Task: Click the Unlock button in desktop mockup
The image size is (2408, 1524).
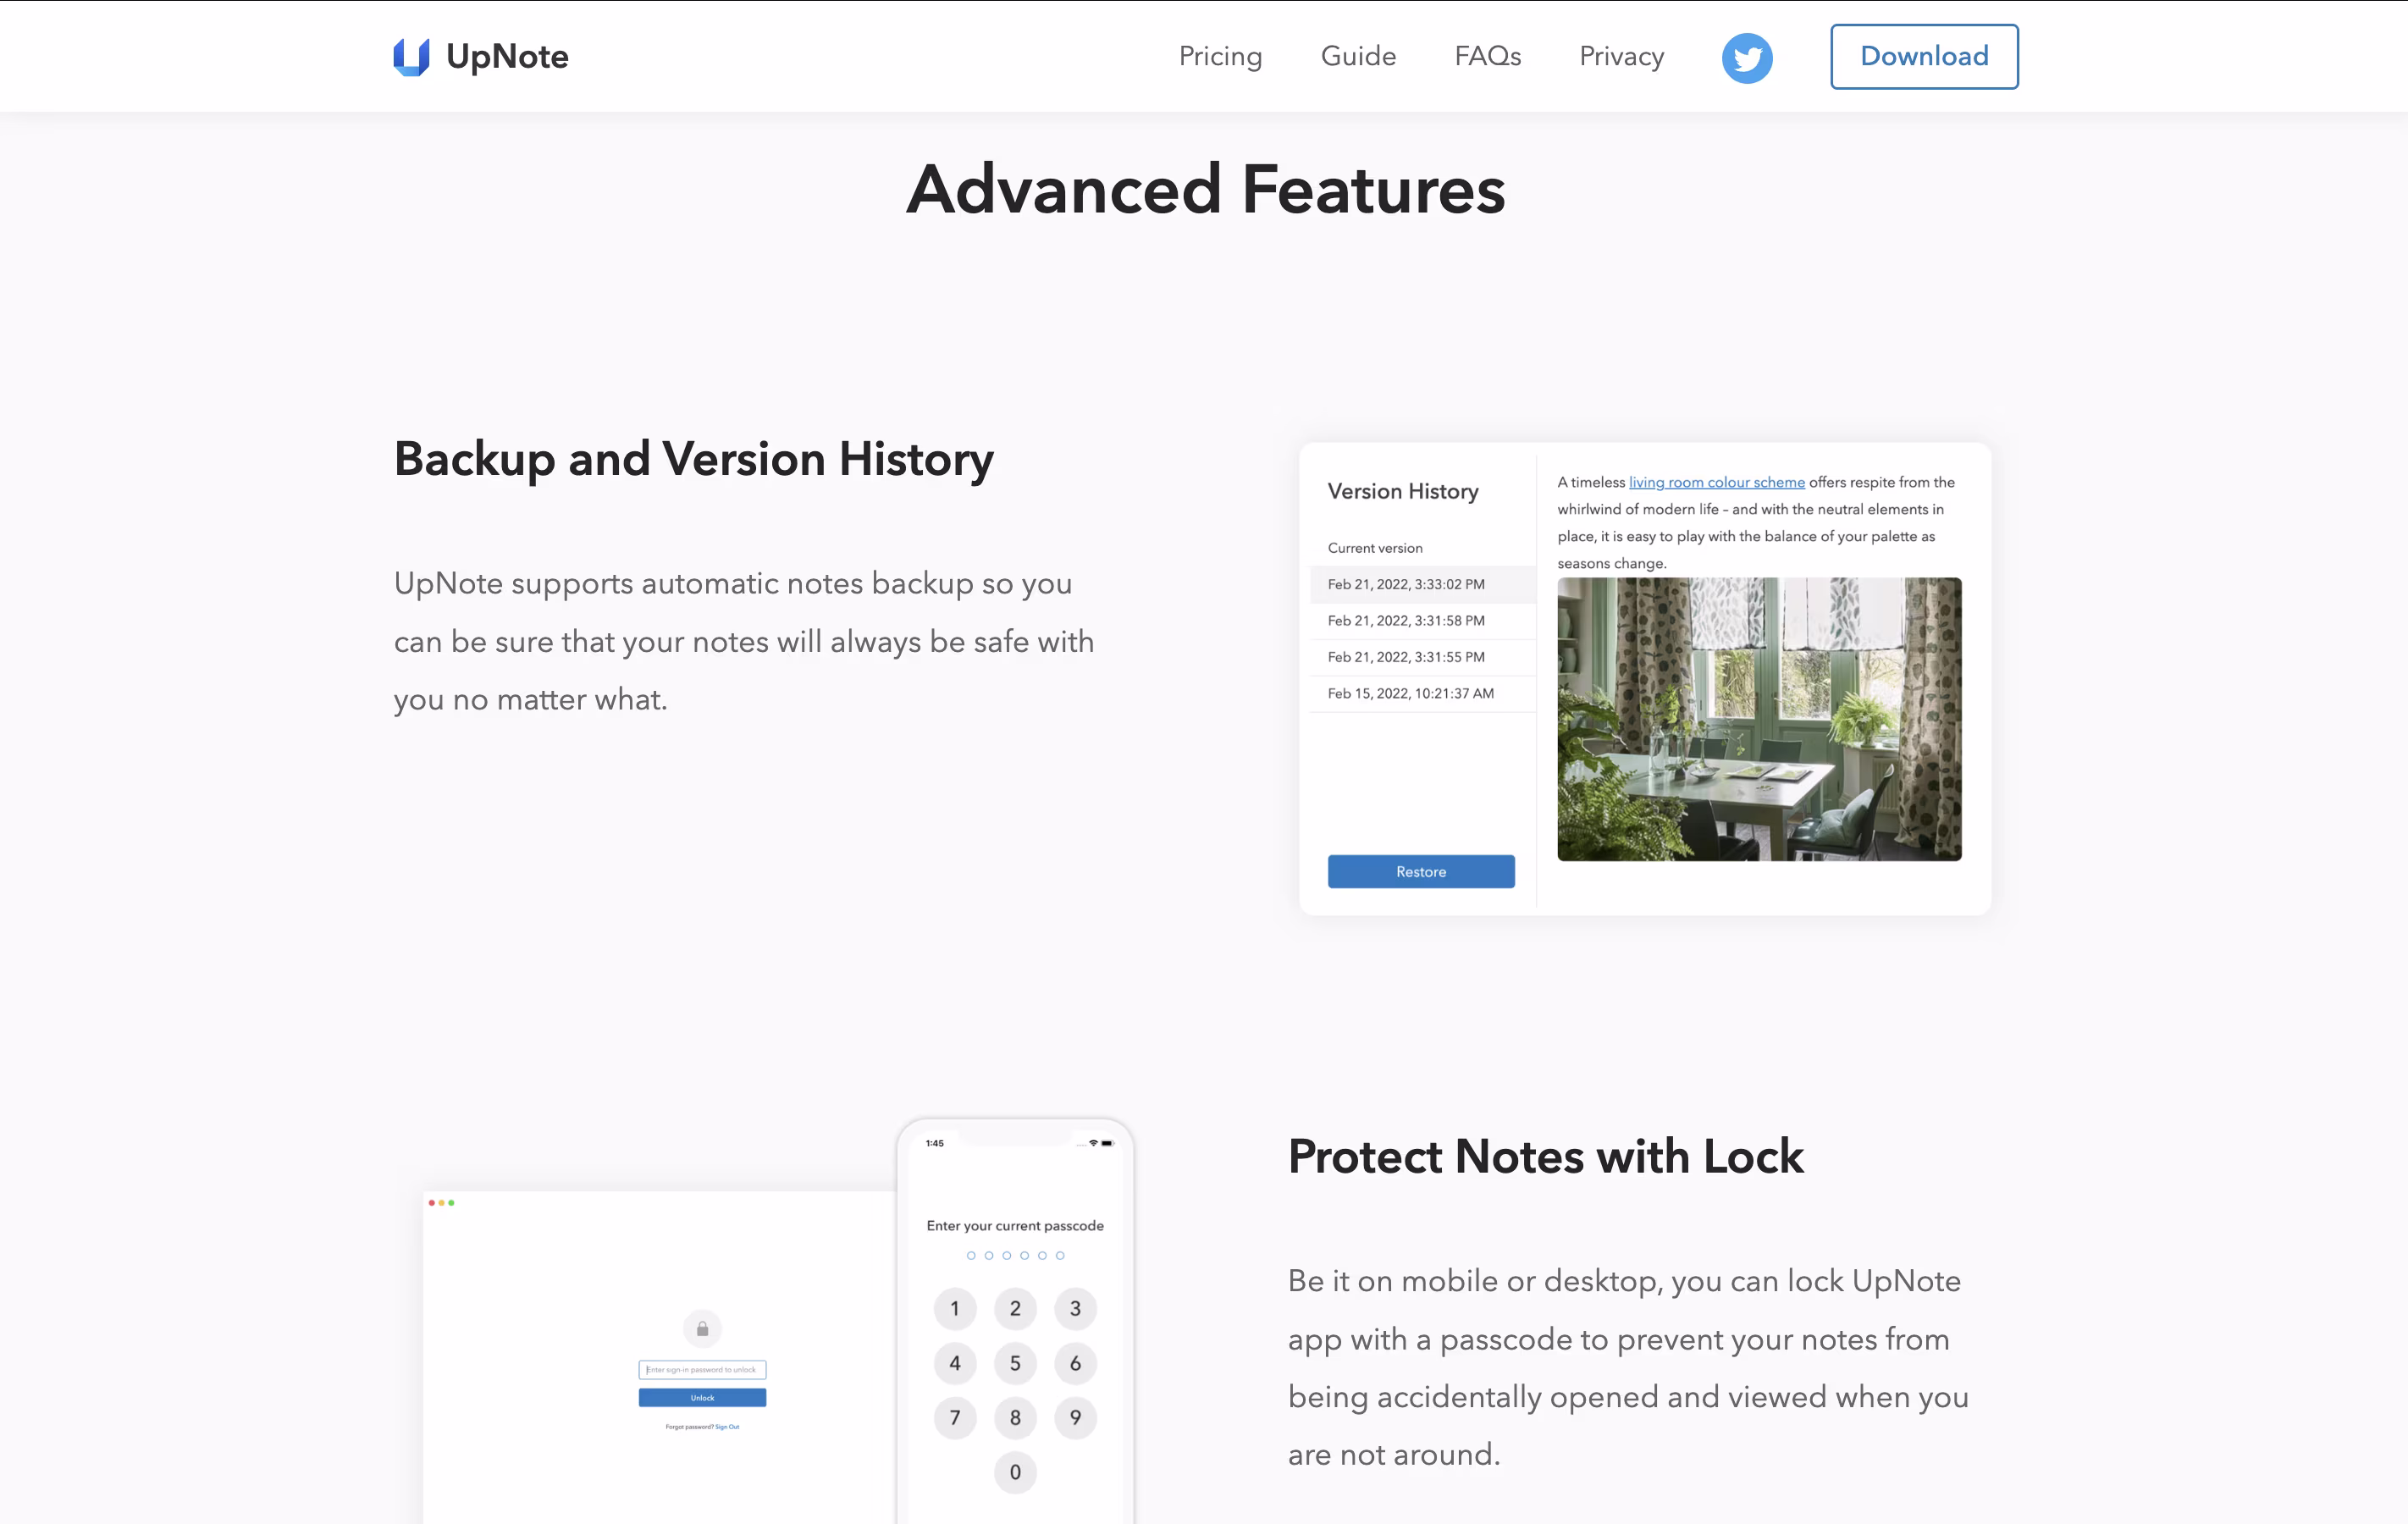Action: [x=702, y=1397]
